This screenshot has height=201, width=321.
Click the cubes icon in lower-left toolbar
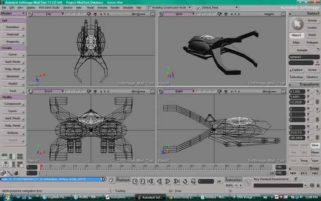[x=4, y=173]
